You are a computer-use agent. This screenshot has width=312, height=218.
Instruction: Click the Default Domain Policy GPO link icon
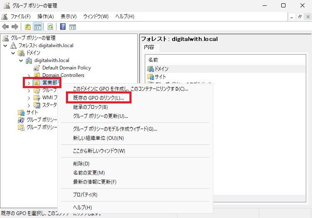coord(37,68)
